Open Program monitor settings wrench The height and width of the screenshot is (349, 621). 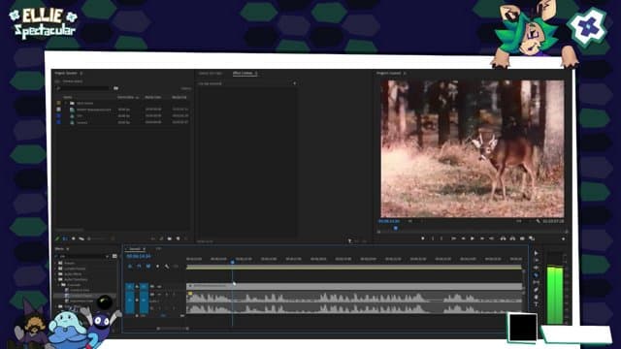[x=538, y=221]
